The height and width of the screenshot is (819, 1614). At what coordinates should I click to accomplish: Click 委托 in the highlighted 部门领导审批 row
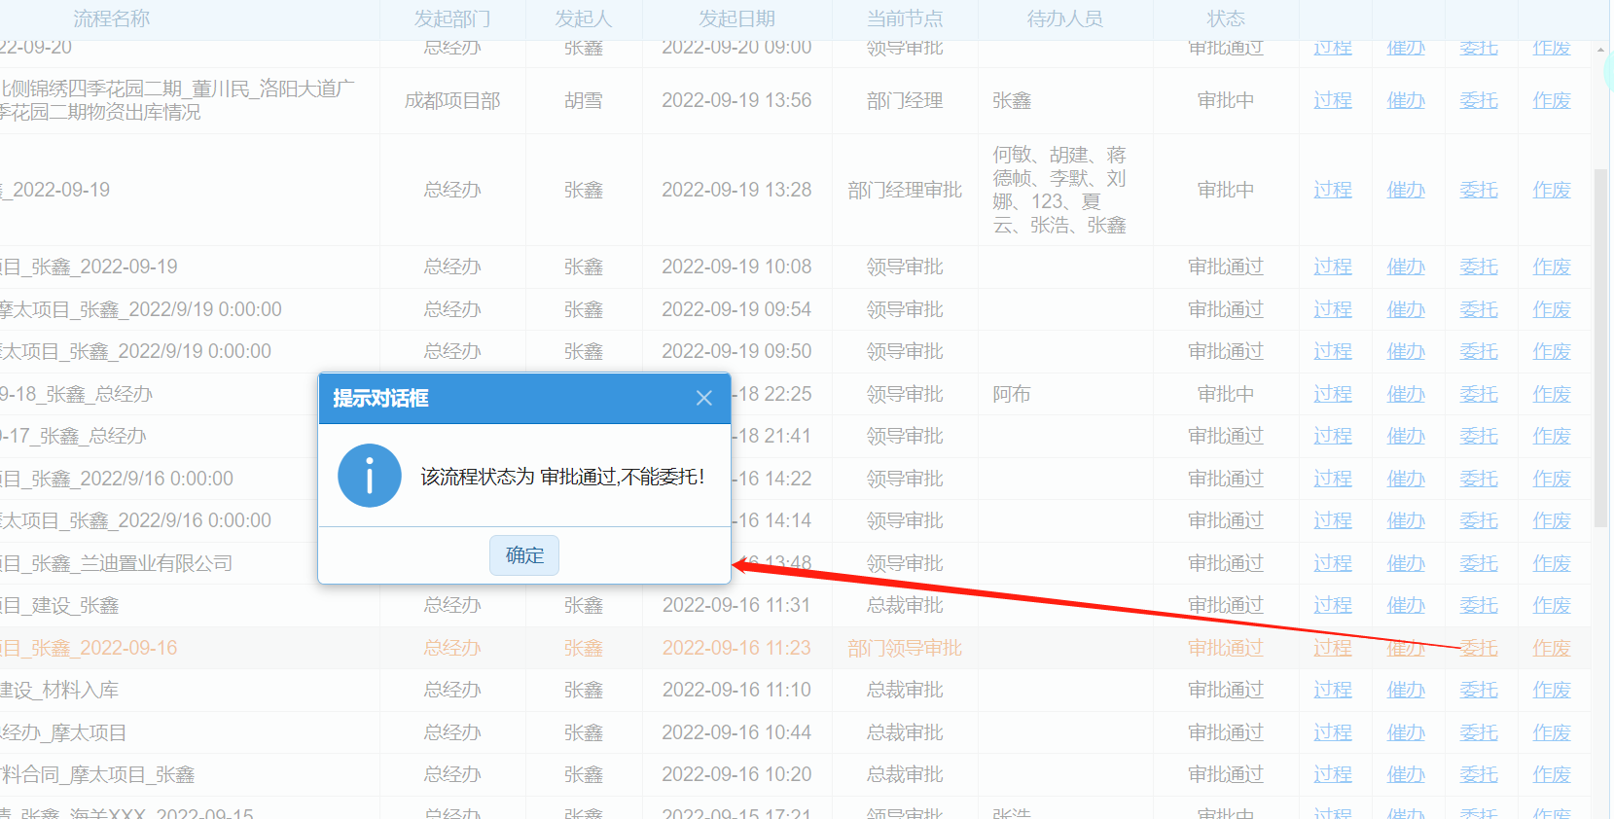click(1478, 648)
